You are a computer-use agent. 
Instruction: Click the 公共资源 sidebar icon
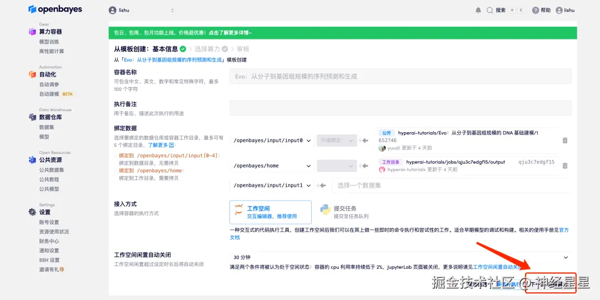[x=33, y=160]
